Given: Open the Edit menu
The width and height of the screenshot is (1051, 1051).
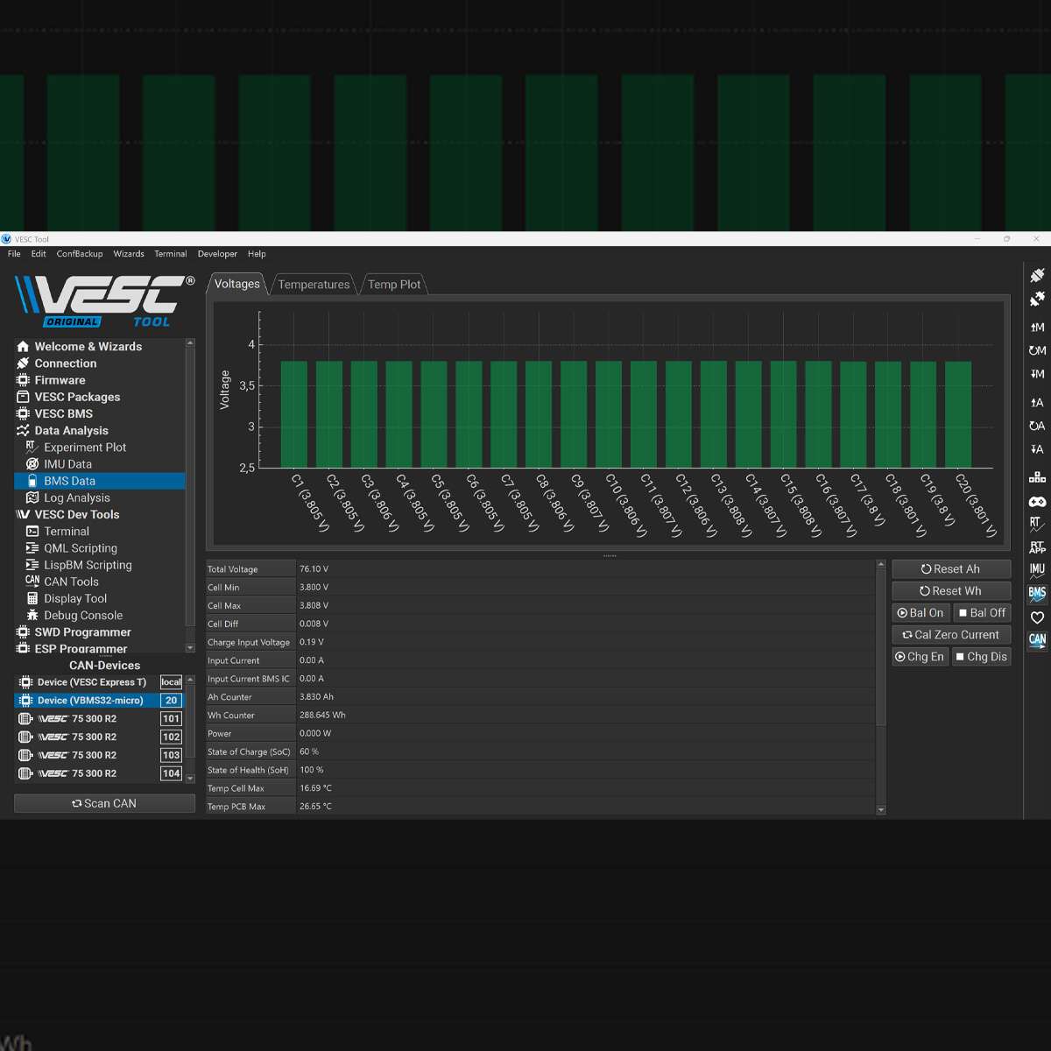Looking at the screenshot, I should click(39, 254).
